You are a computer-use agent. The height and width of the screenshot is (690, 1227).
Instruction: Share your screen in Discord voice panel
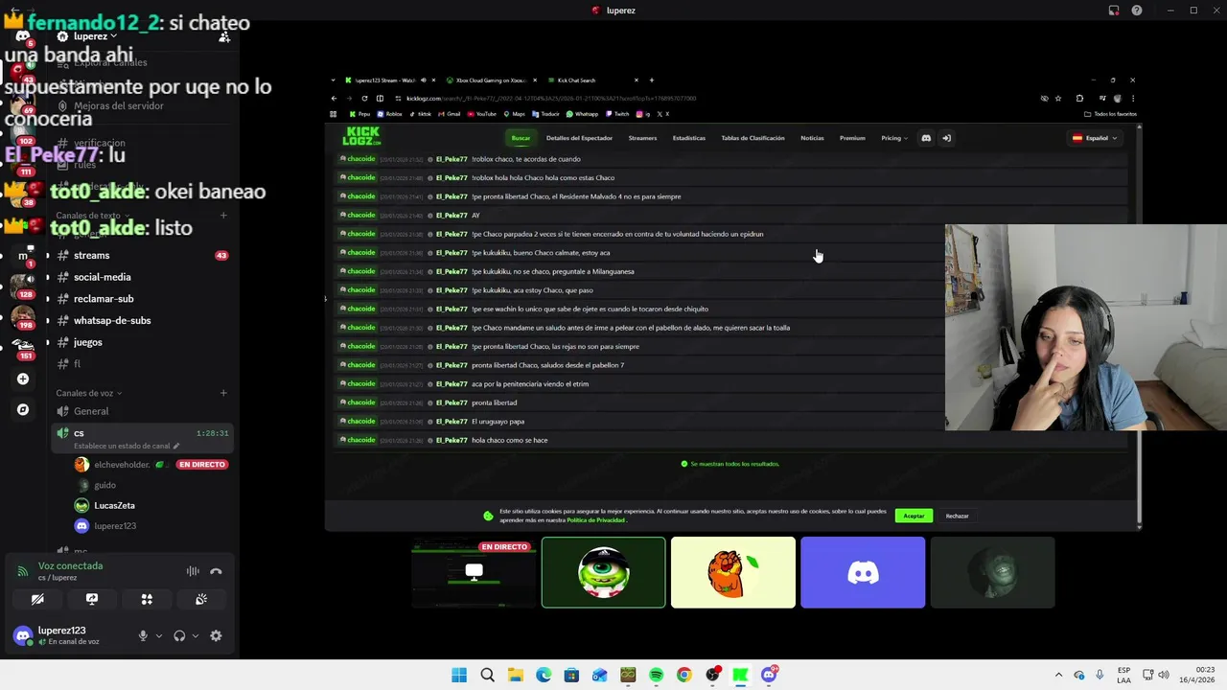click(x=92, y=599)
